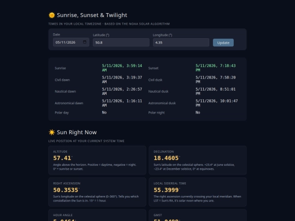Screen dimensions: 295x221
Task: Click the Nautical dusk time value
Action: (215, 91)
